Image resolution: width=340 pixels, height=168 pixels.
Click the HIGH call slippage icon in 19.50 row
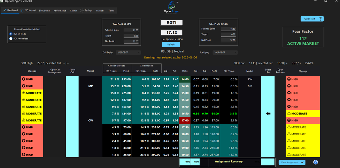[x=23, y=154]
